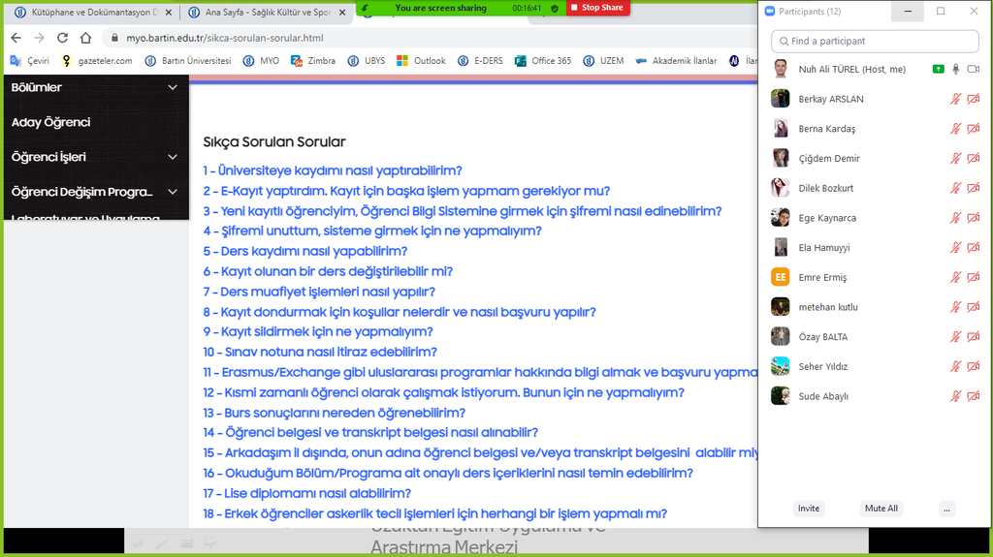Open the gazeteler.com bookmark
The width and height of the screenshot is (993, 557).
click(x=97, y=61)
